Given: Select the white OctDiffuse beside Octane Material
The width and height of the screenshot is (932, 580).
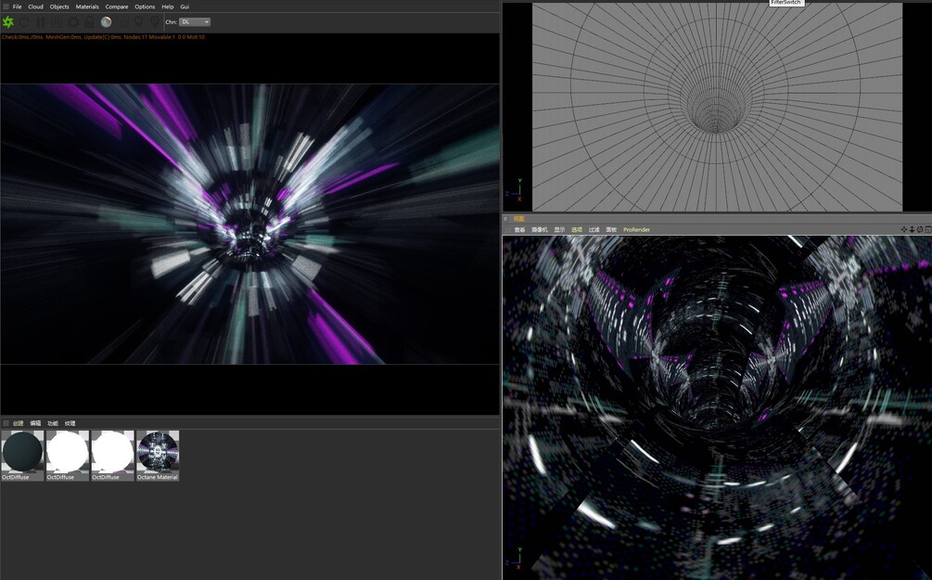Looking at the screenshot, I should (x=112, y=455).
